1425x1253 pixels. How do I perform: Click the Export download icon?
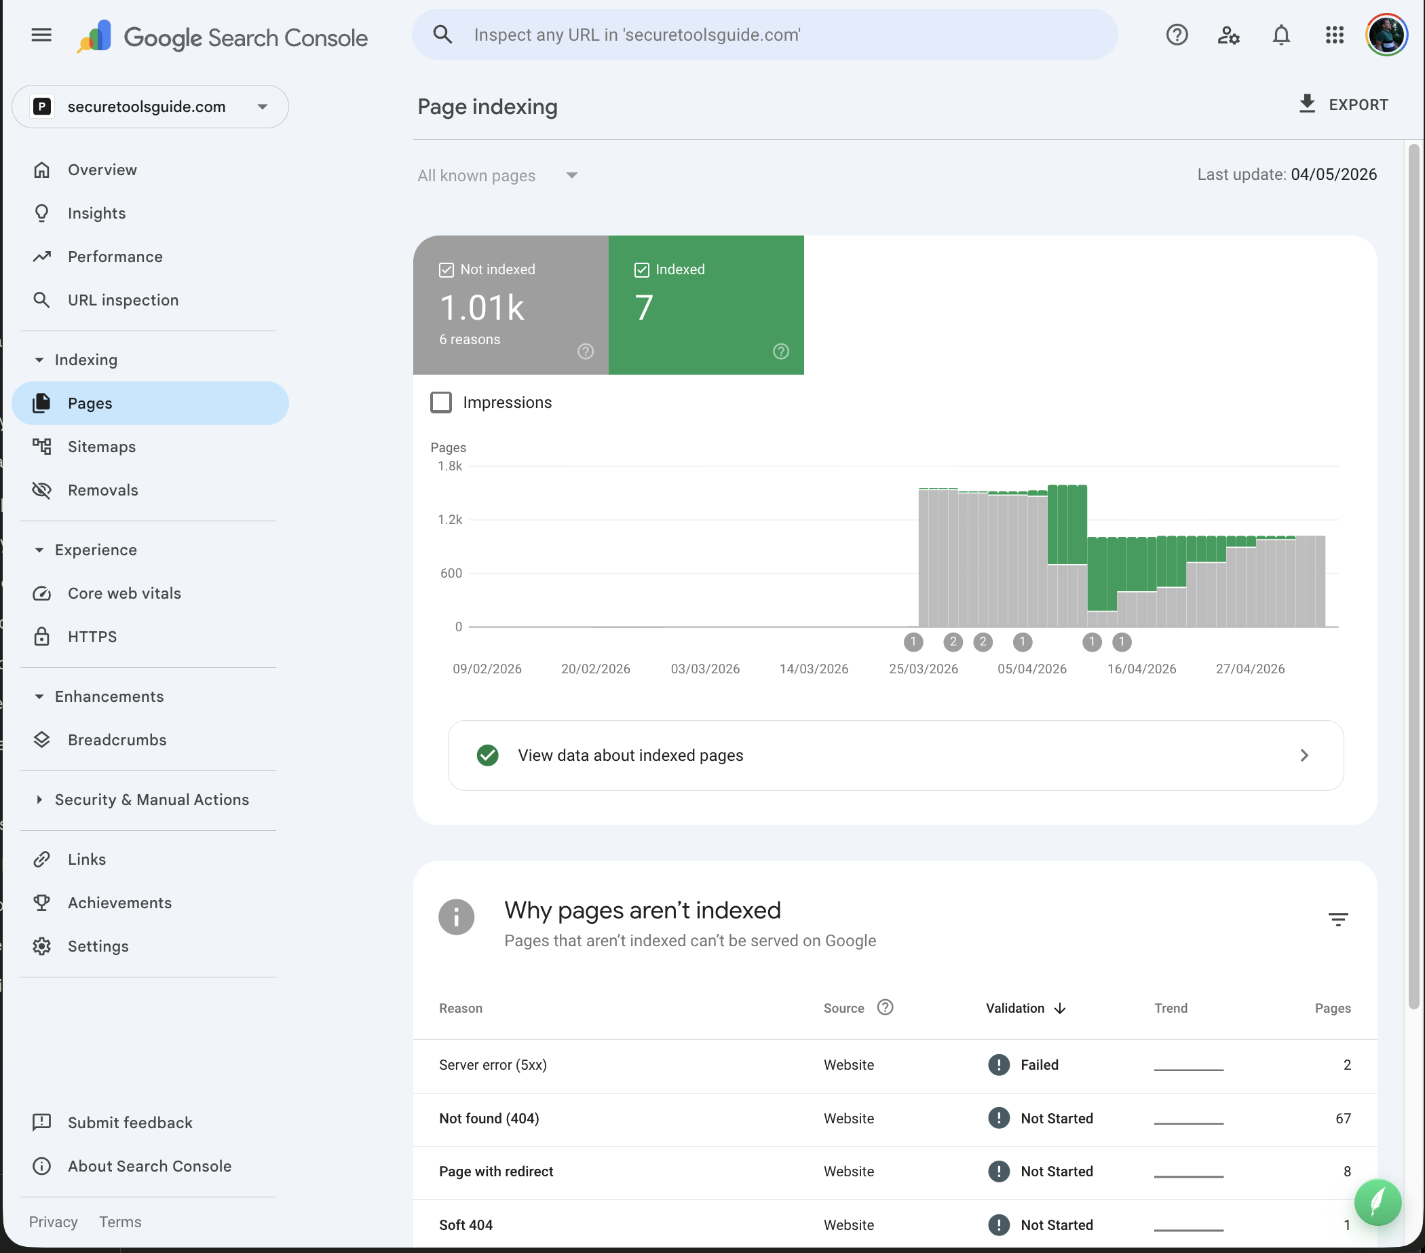click(1307, 104)
